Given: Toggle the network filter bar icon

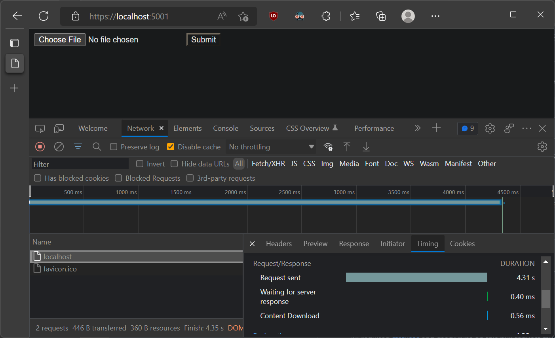Looking at the screenshot, I should pos(78,147).
